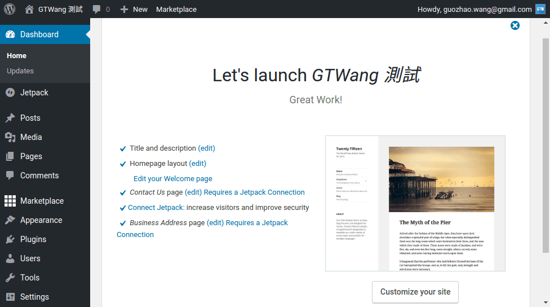Click the Plugins plug icon
The width and height of the screenshot is (550, 307).
(10, 239)
